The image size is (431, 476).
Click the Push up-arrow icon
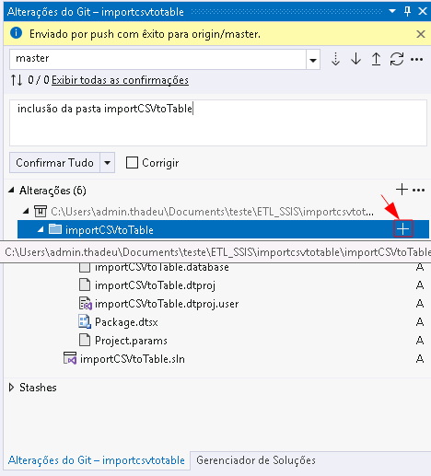[x=376, y=59]
